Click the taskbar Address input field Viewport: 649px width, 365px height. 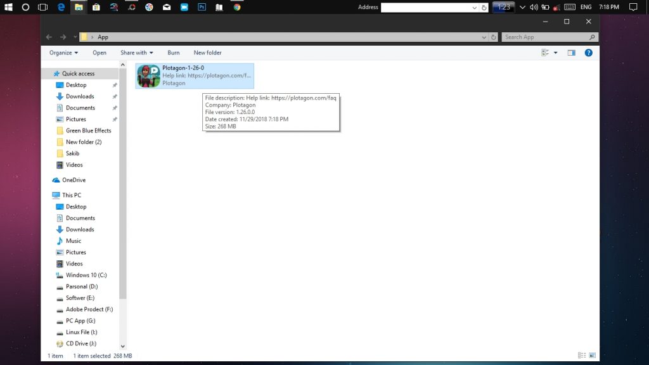426,8
